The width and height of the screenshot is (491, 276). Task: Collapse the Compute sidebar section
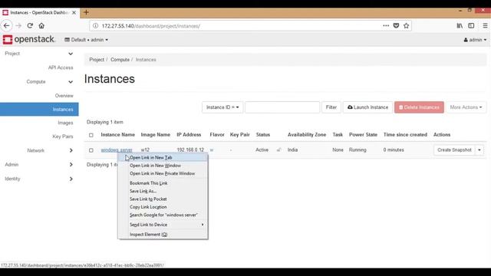[x=71, y=82]
